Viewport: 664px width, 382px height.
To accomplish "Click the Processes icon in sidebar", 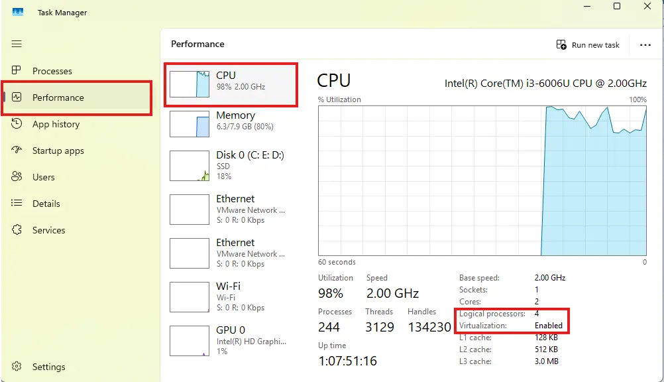I will pos(17,71).
